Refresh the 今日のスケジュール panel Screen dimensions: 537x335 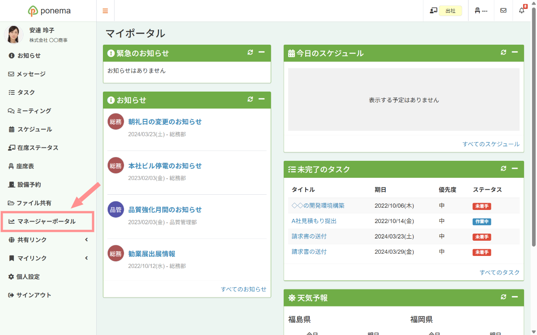click(503, 53)
